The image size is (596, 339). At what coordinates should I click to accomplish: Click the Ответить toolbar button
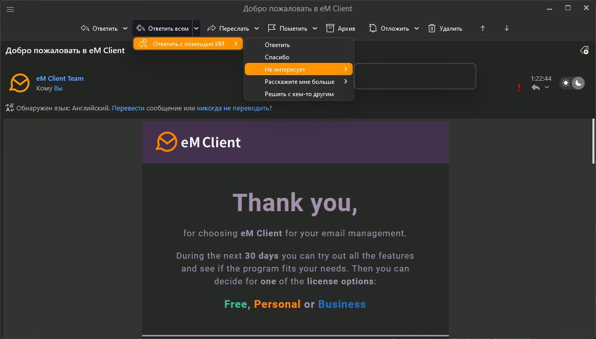pyautogui.click(x=99, y=28)
